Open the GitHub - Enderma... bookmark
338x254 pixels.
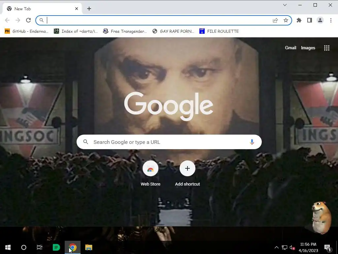click(x=26, y=31)
